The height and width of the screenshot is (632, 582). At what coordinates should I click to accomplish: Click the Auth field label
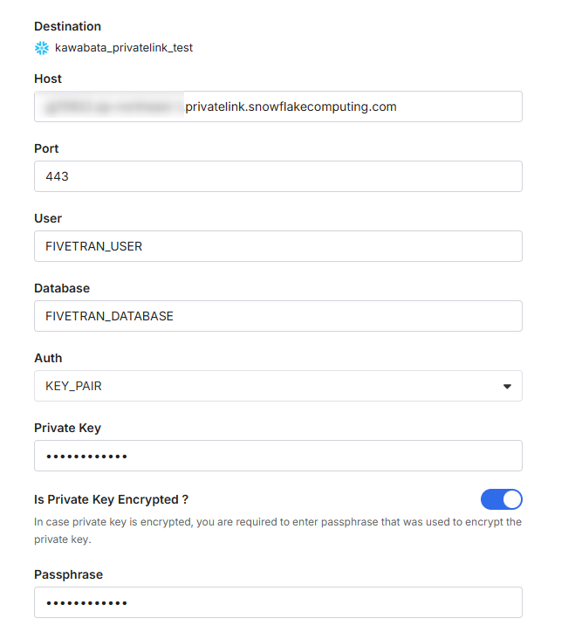pos(48,358)
